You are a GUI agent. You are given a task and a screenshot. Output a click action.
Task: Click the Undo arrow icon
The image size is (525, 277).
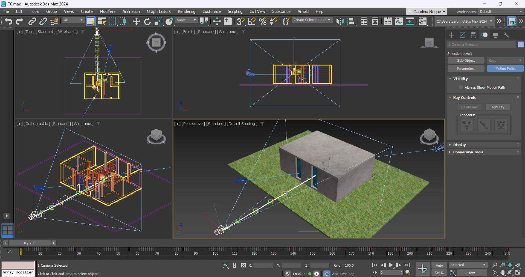(x=8, y=21)
